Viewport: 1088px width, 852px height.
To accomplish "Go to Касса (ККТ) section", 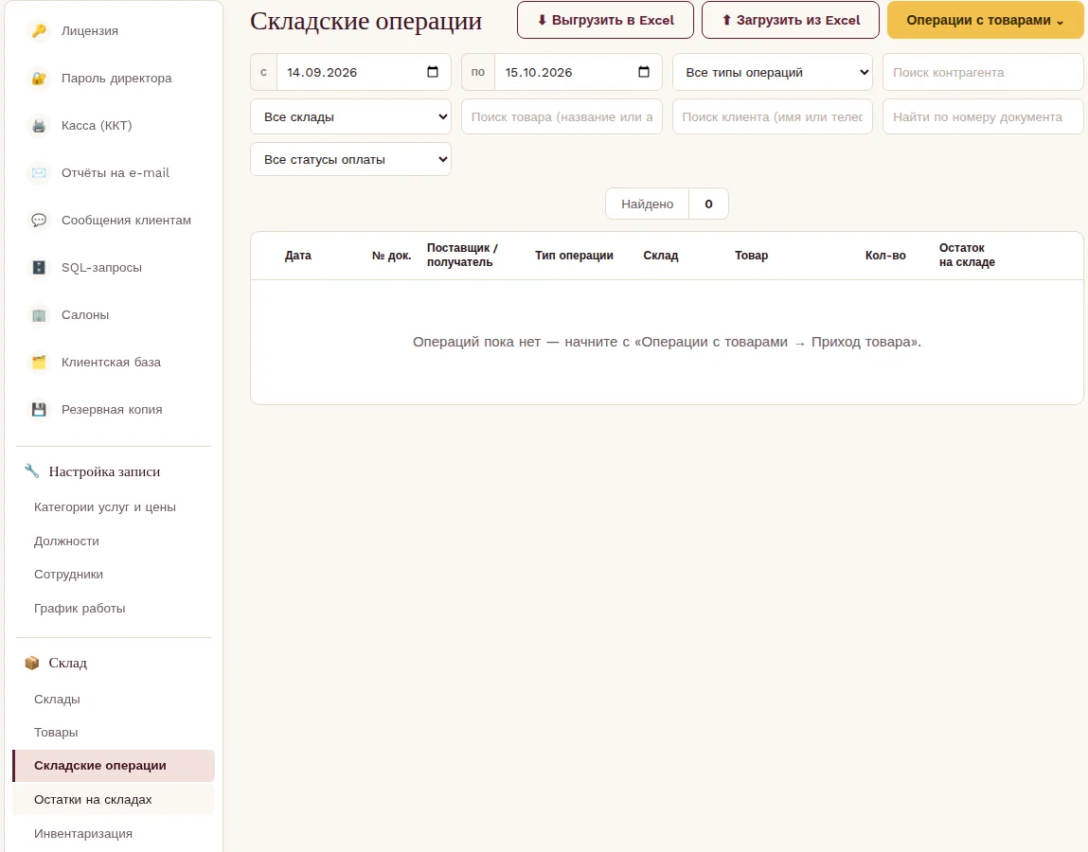I will [x=113, y=126].
